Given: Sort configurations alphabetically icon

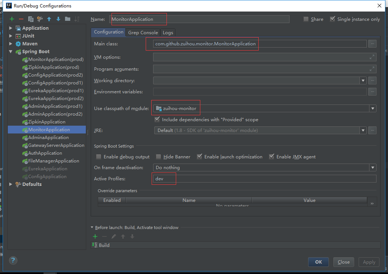Looking at the screenshot, I should pyautogui.click(x=77, y=19).
